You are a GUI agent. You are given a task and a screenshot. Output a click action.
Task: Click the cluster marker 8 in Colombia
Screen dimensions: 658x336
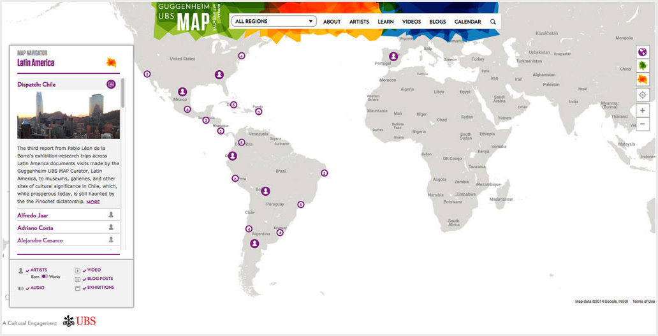click(x=241, y=142)
